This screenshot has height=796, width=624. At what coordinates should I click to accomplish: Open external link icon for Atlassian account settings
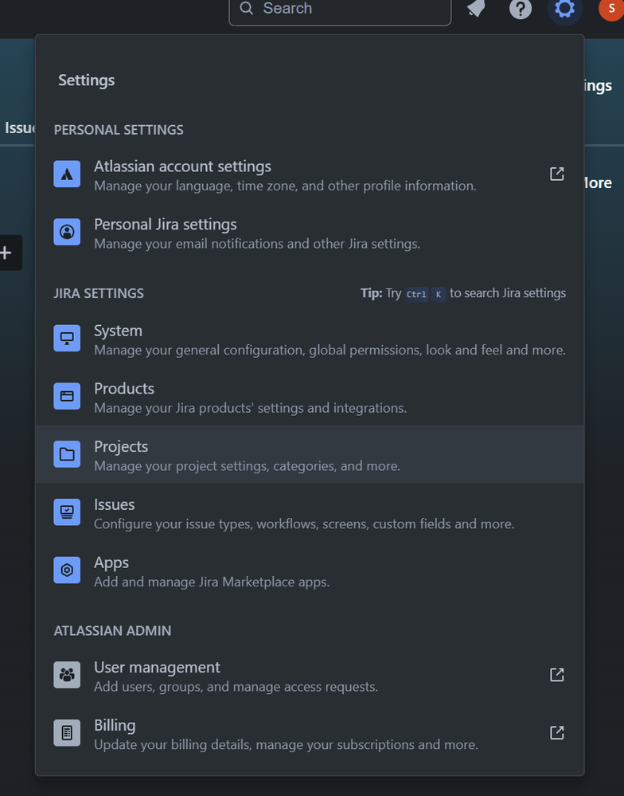tap(556, 174)
